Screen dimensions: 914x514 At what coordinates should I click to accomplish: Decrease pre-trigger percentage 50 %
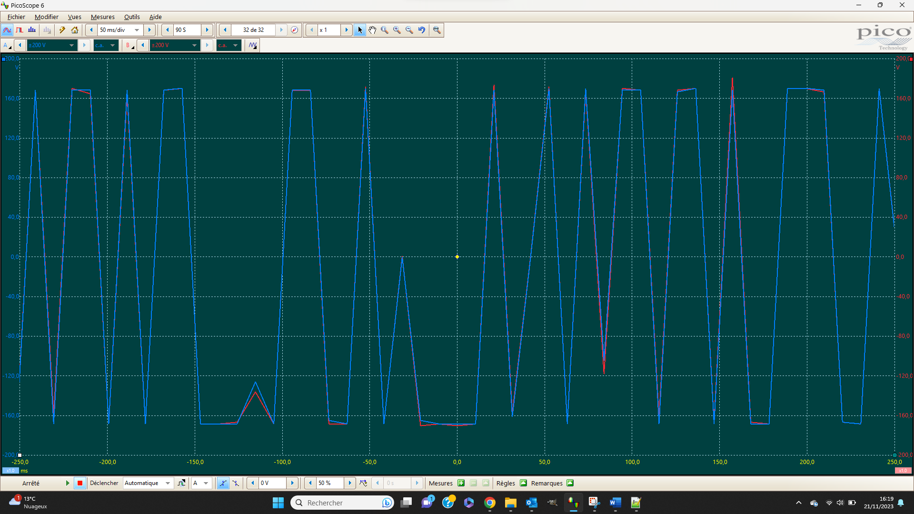310,483
